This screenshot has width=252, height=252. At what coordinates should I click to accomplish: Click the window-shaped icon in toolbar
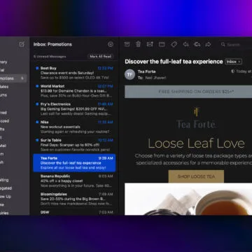[x=162, y=44]
